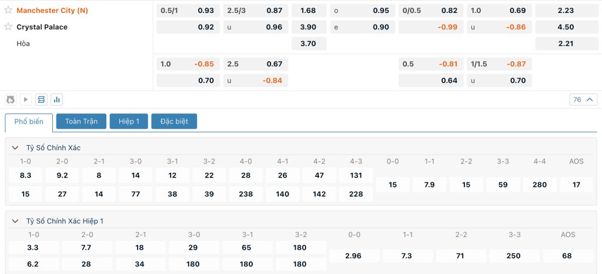Favorite Manchester City with its star icon
Screen dimensions: 602x274
pos(8,11)
